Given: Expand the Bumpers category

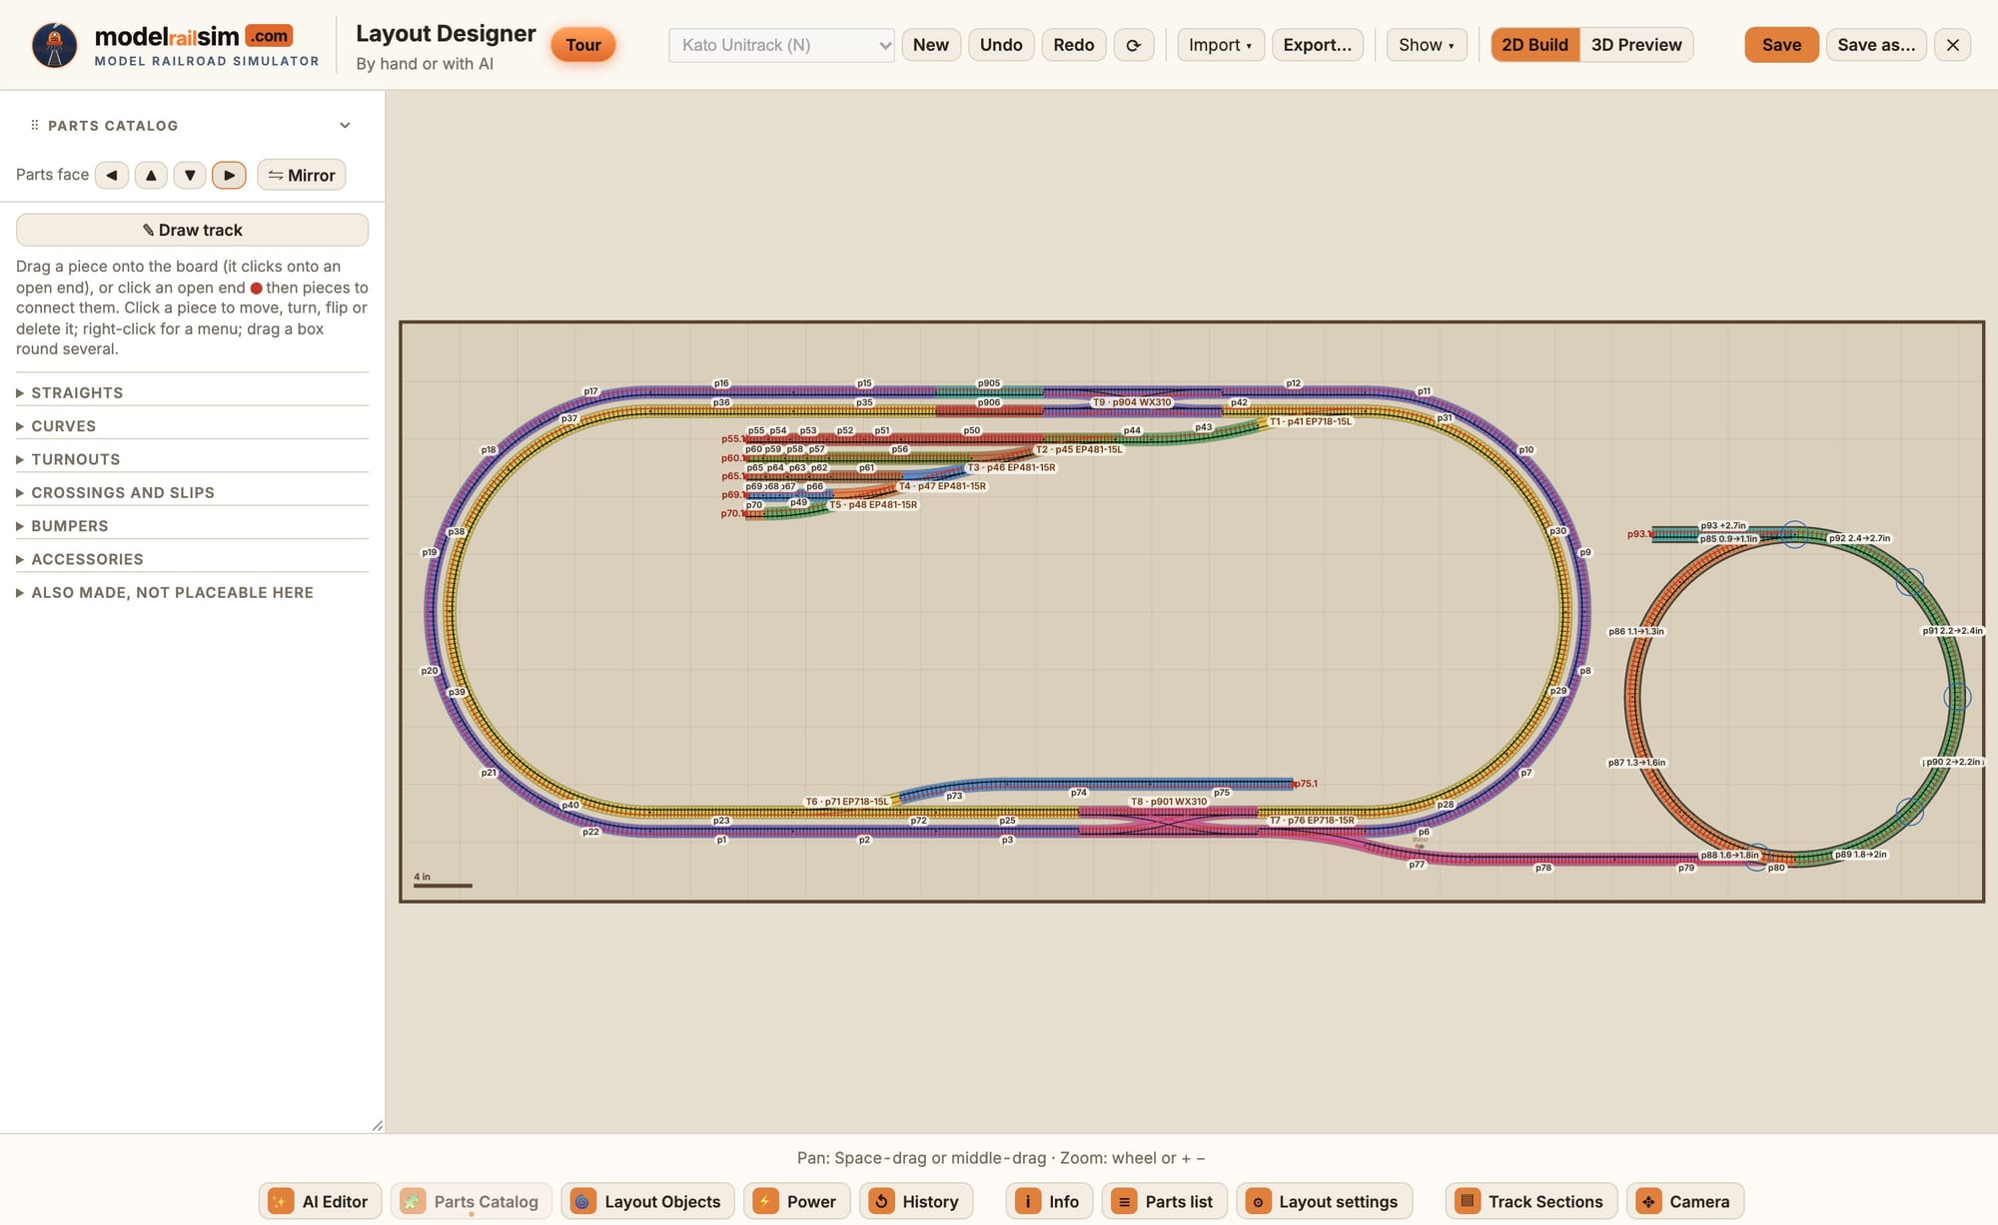Looking at the screenshot, I should coord(192,526).
